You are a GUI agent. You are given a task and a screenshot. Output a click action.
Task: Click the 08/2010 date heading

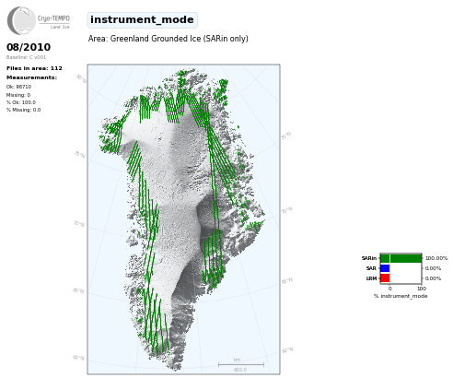pyautogui.click(x=29, y=47)
